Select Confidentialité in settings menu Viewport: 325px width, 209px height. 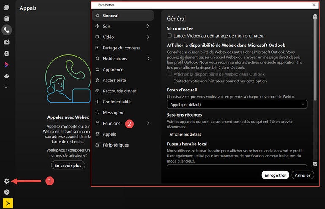click(x=116, y=102)
